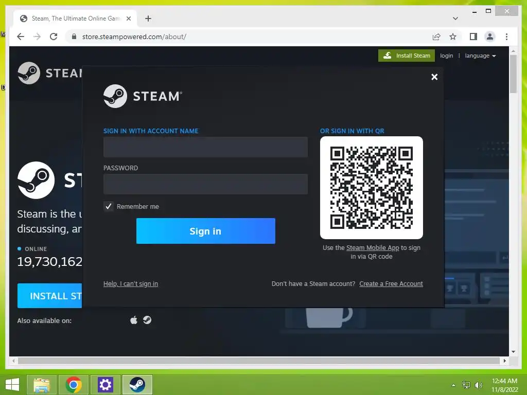This screenshot has width=527, height=395.
Task: Click horizontal scrollbar right arrow
Action: pyautogui.click(x=504, y=361)
